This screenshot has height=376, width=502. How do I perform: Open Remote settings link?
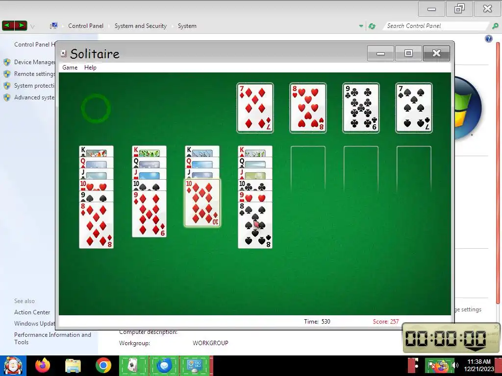35,74
